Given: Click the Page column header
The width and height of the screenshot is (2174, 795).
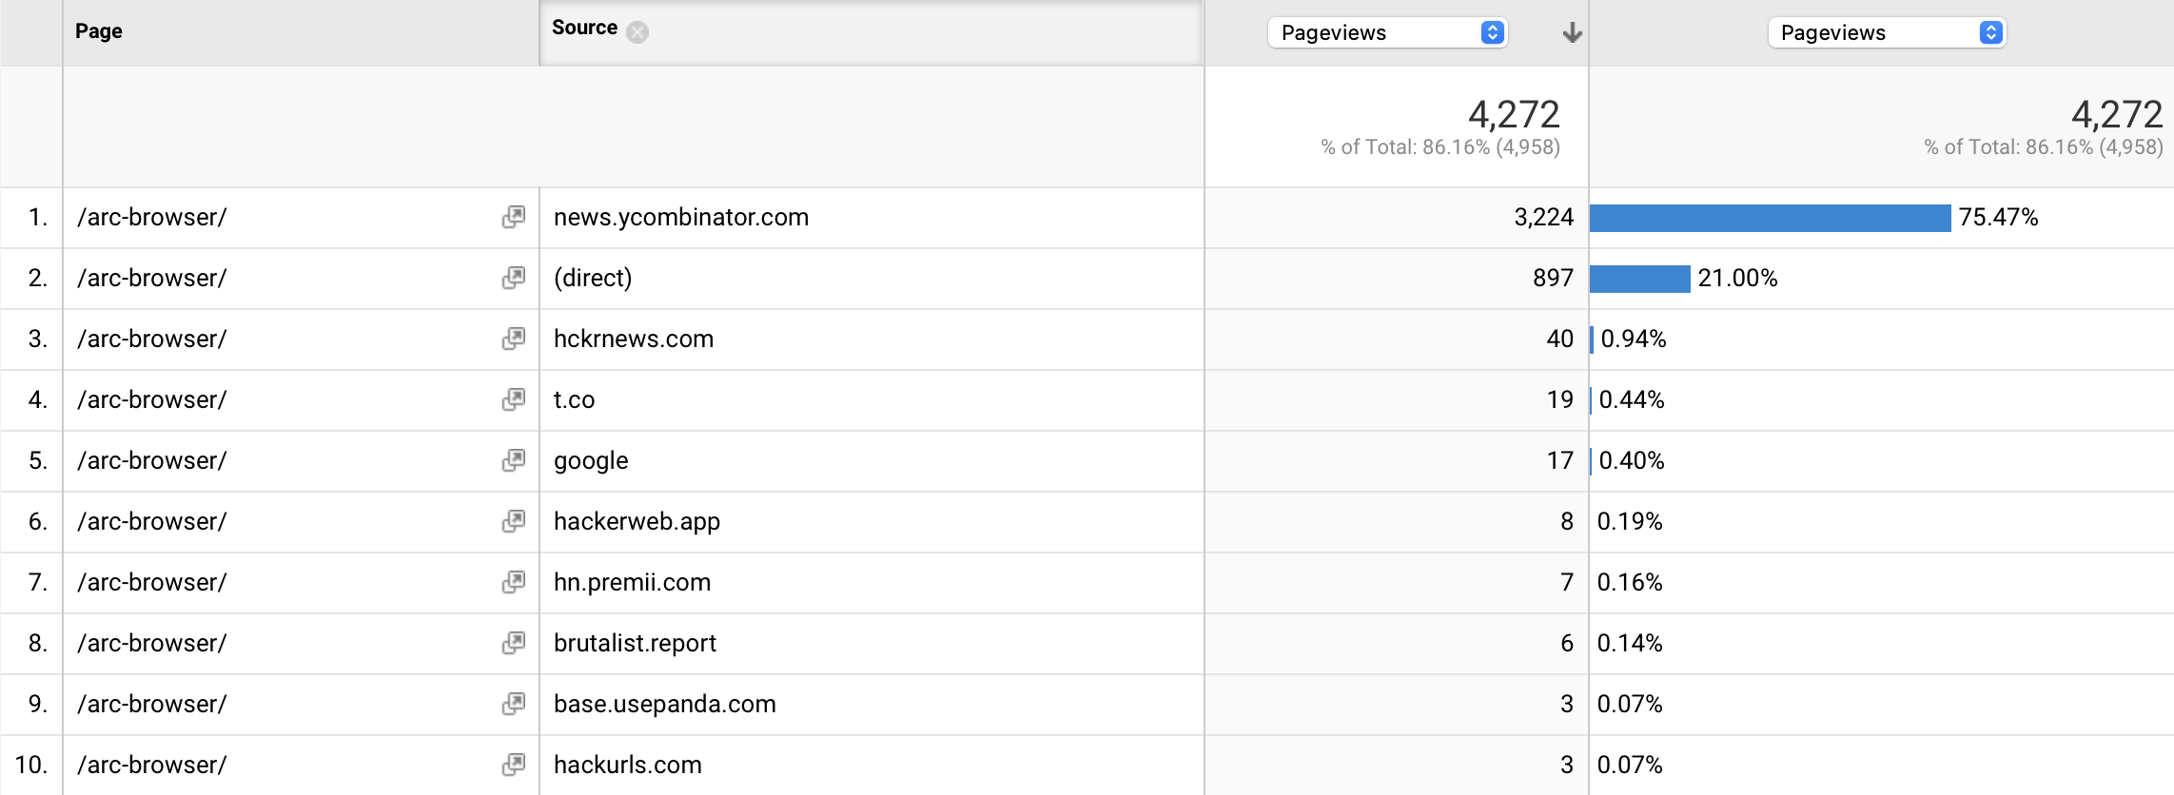Looking at the screenshot, I should pyautogui.click(x=99, y=30).
